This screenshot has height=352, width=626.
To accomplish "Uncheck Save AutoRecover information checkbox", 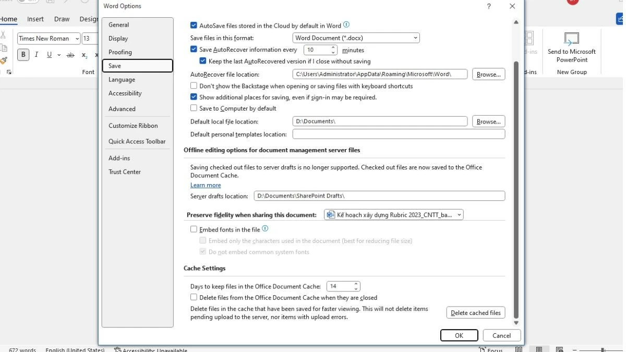I will point(194,50).
